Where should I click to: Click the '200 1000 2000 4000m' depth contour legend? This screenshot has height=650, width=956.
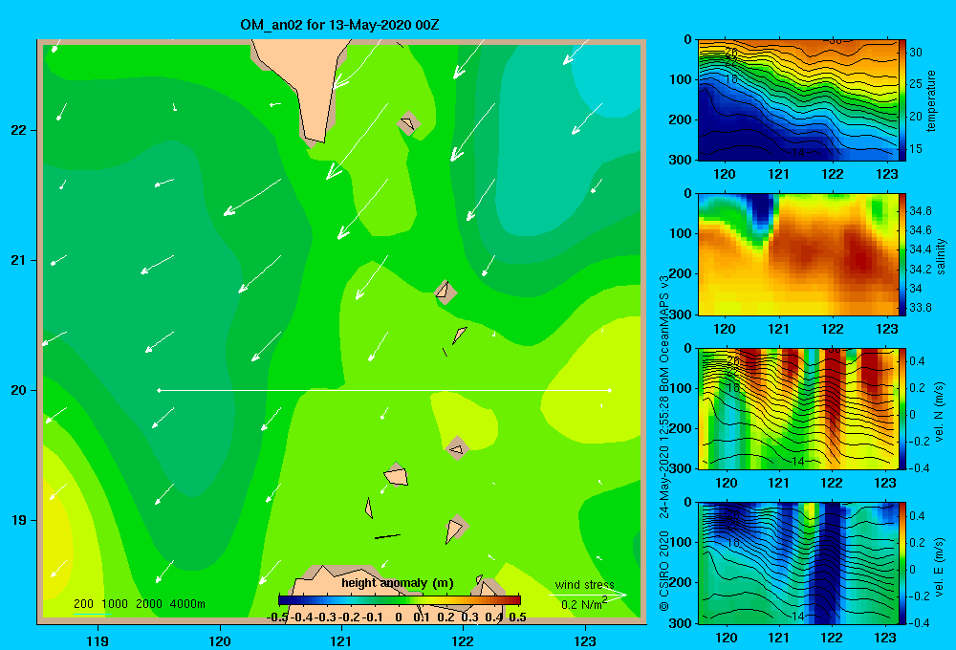pyautogui.click(x=139, y=604)
